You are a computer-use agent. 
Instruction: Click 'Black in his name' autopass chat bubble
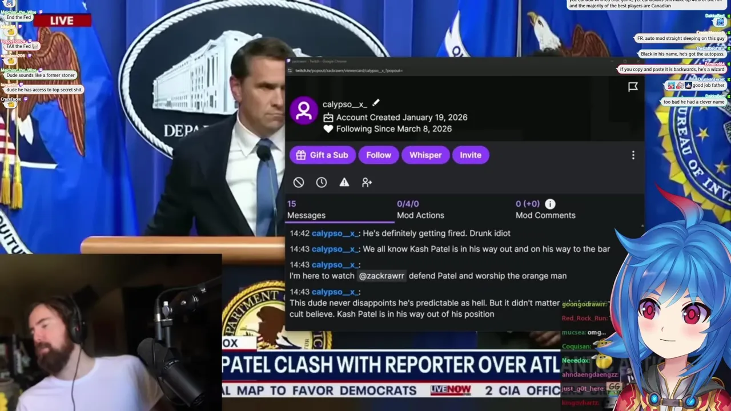click(682, 54)
